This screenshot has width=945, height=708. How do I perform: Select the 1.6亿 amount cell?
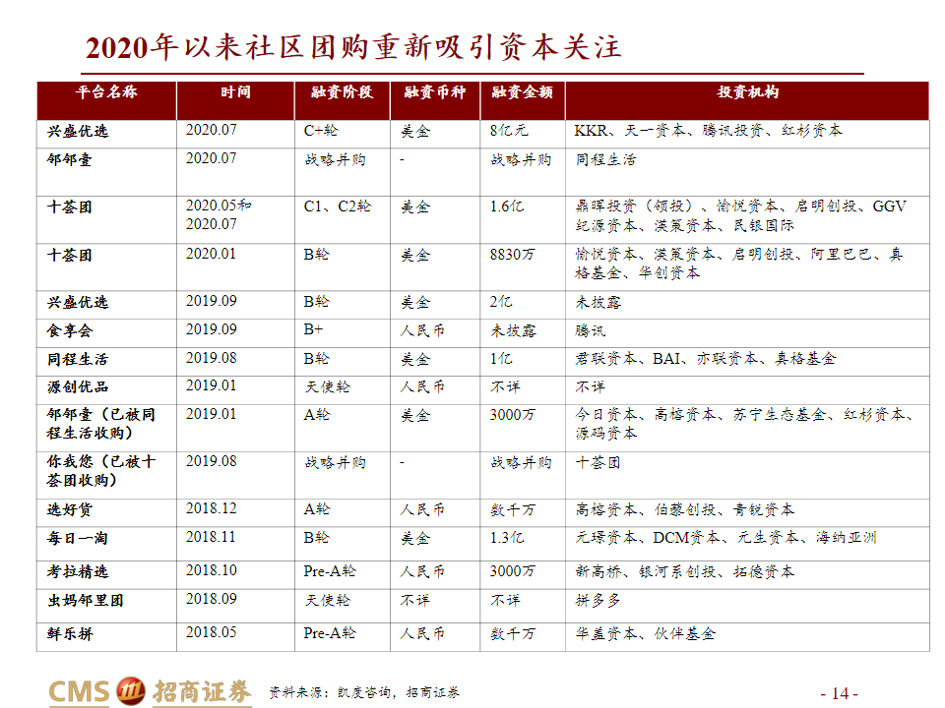tap(506, 206)
